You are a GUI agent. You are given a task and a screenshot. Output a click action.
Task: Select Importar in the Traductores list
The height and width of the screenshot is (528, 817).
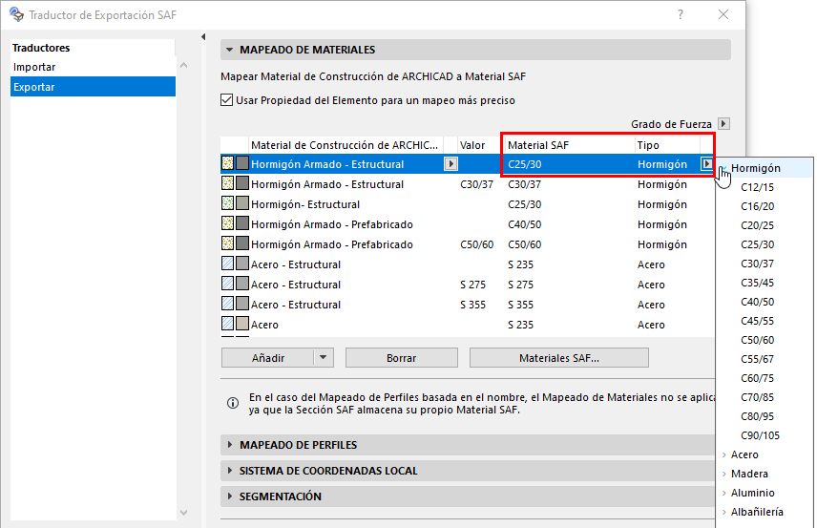[x=93, y=67]
